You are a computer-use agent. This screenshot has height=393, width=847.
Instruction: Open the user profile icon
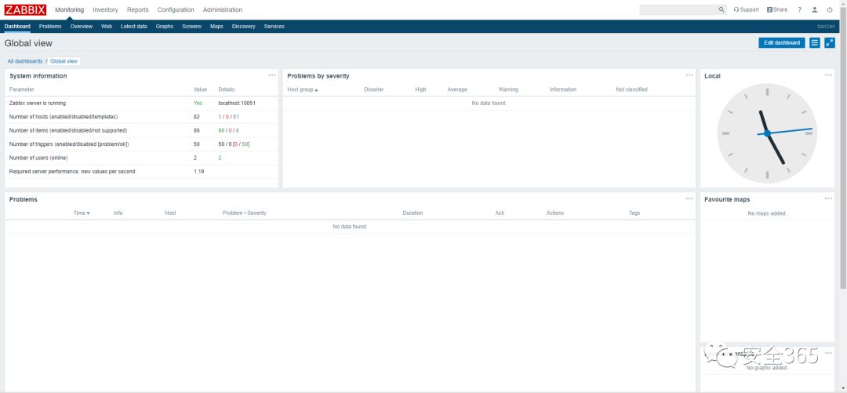(x=815, y=9)
